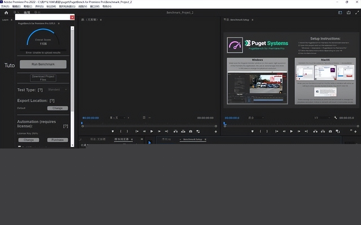The height and width of the screenshot is (225, 361).
Task: Open the Learn panel menu
Action: click(x=12, y=20)
